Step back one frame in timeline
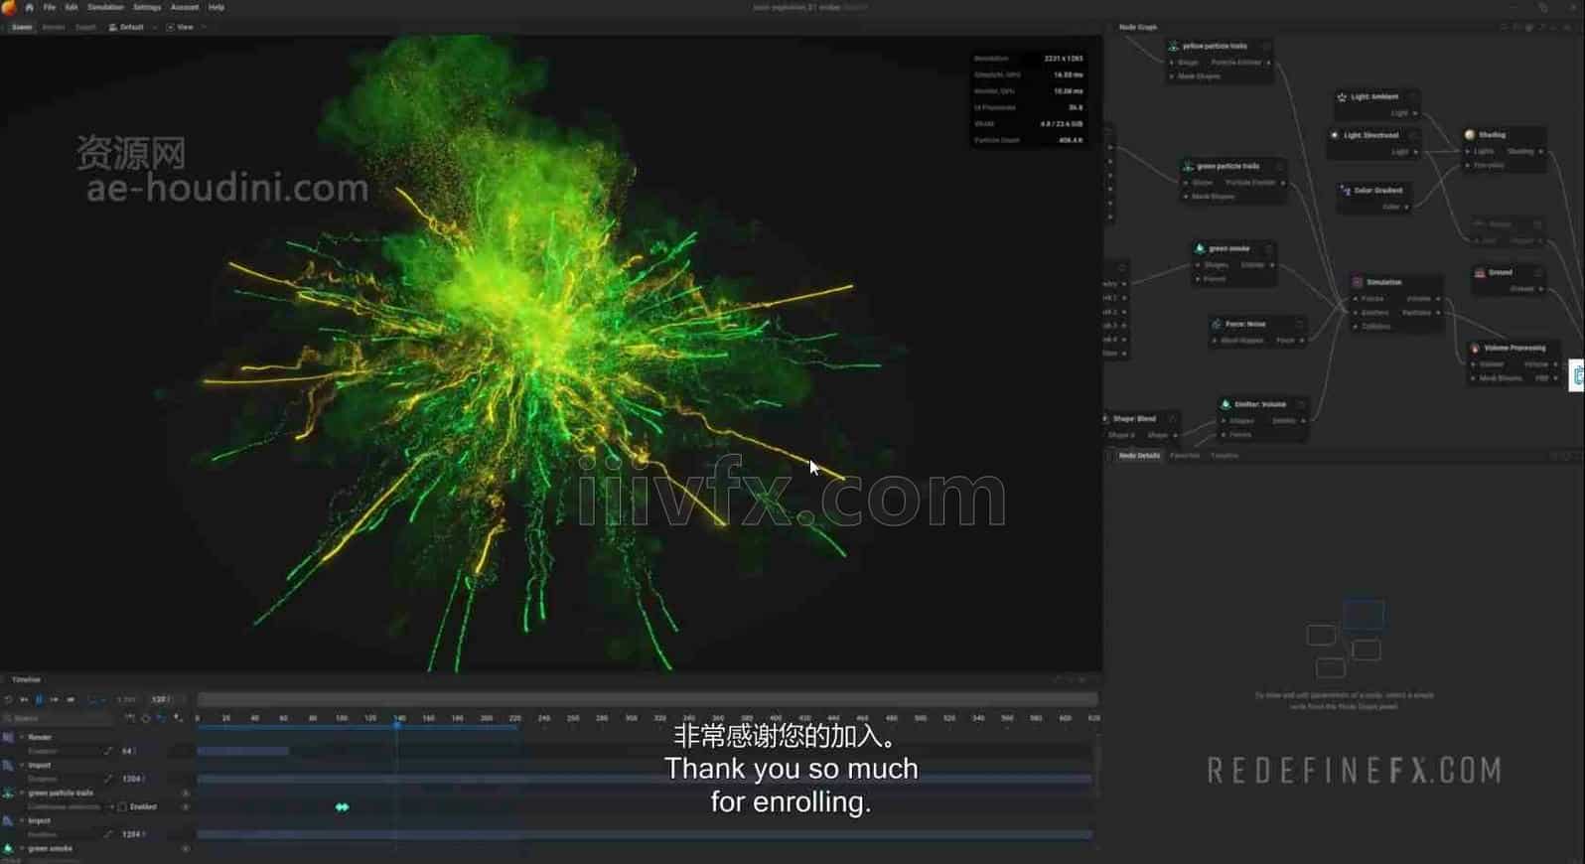The height and width of the screenshot is (864, 1585). pos(24,699)
